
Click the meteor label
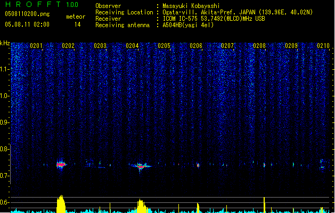click(76, 17)
